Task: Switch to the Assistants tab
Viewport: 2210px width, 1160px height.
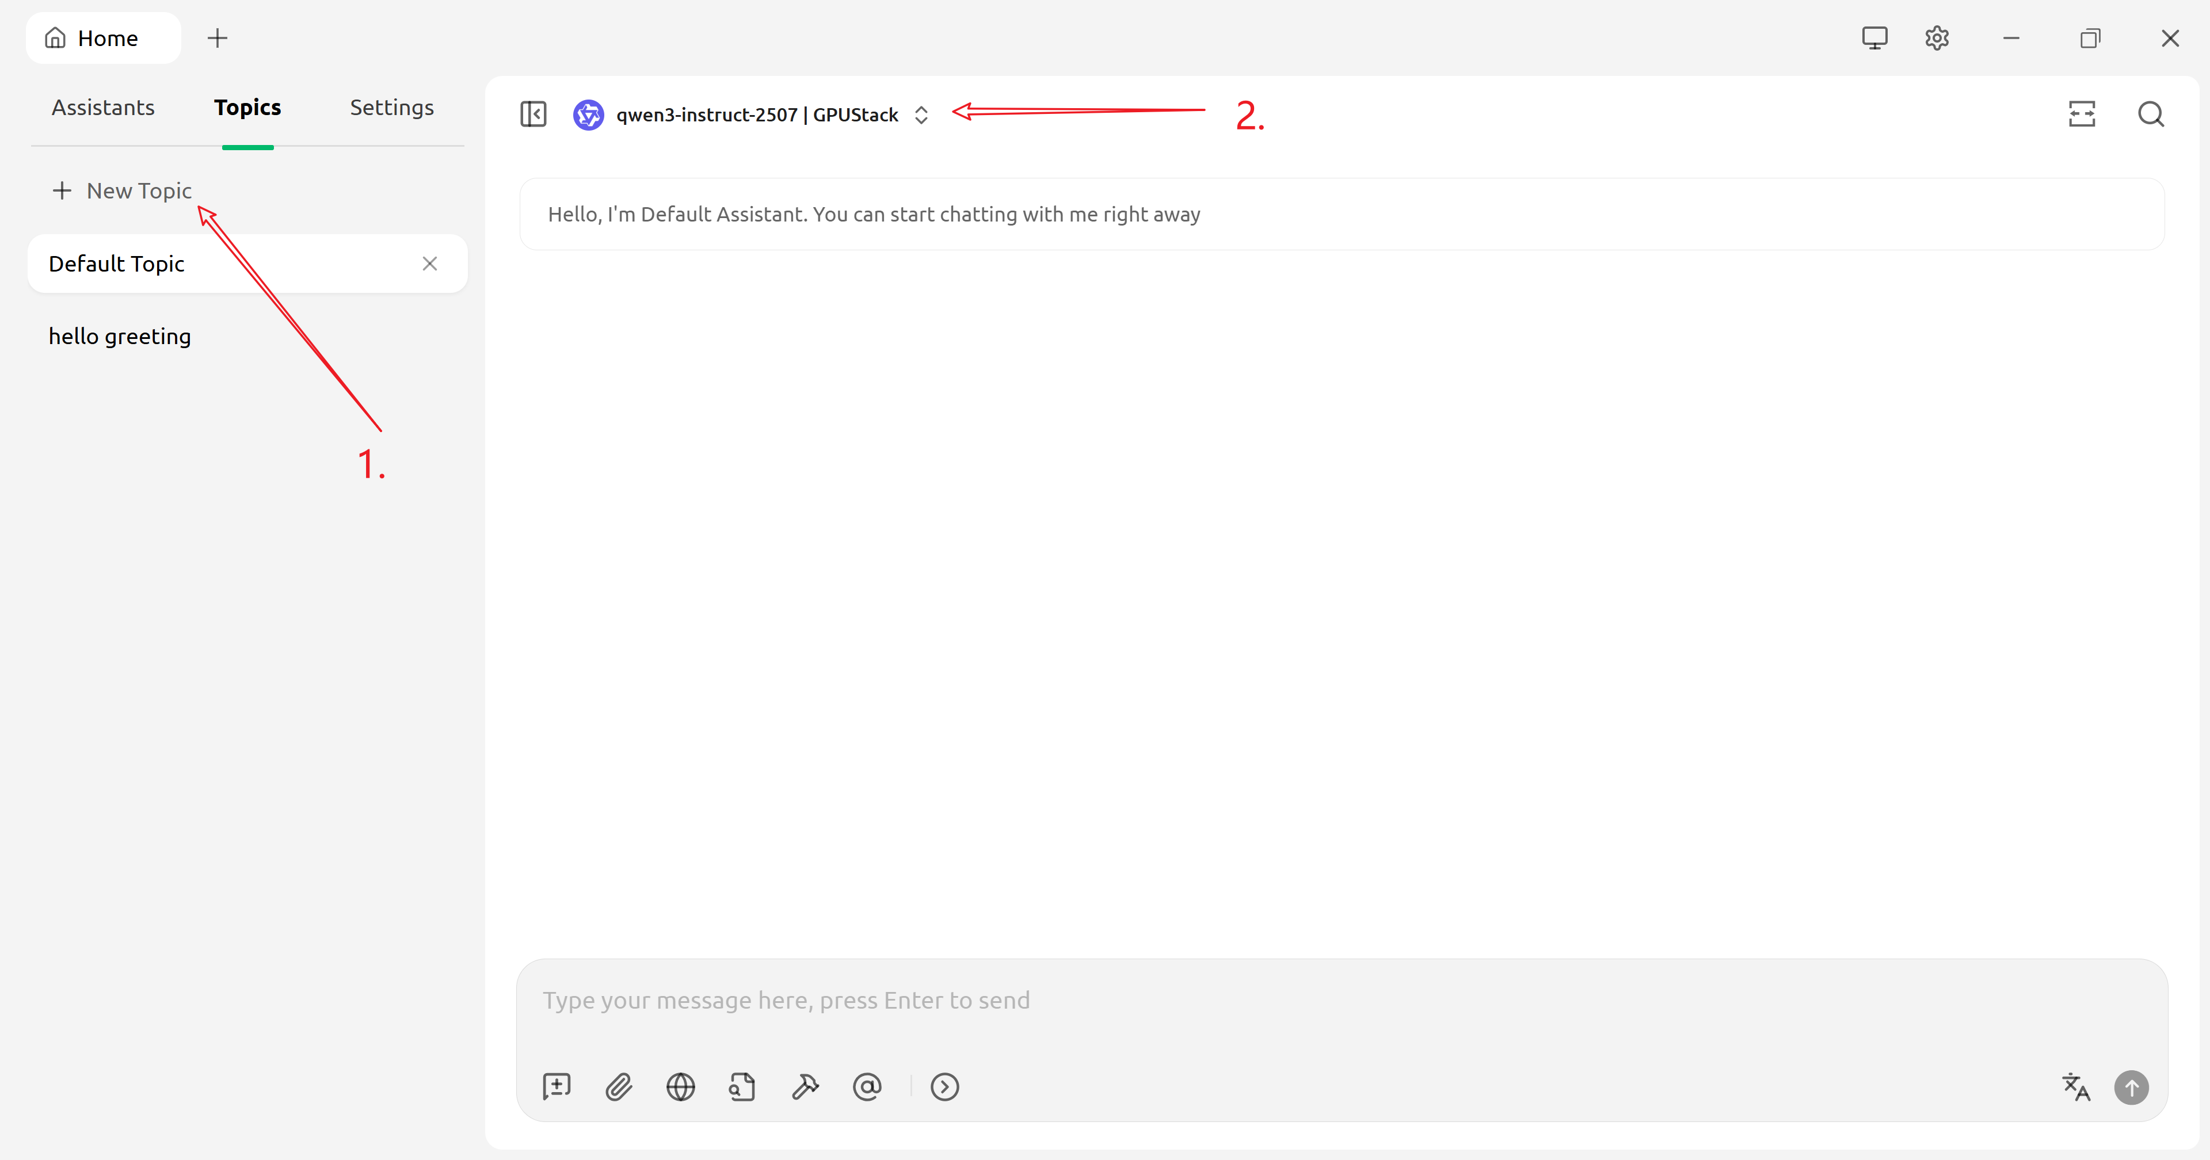Action: coord(103,107)
